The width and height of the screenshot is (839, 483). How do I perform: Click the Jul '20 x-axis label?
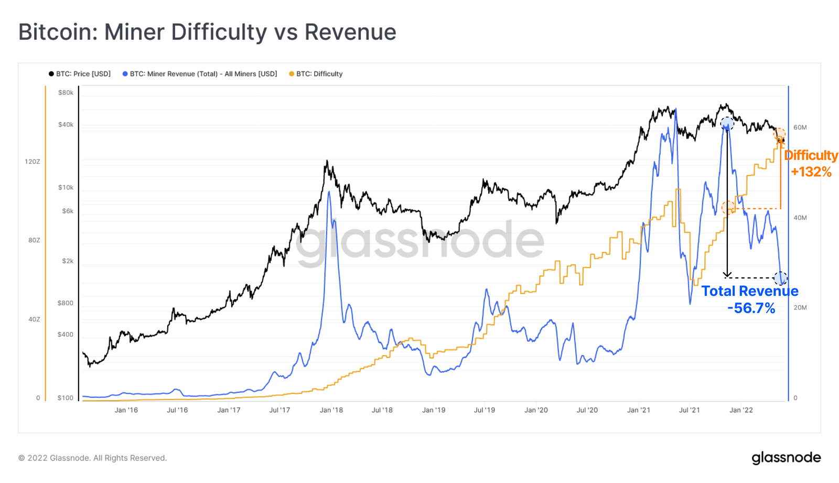pos(587,410)
